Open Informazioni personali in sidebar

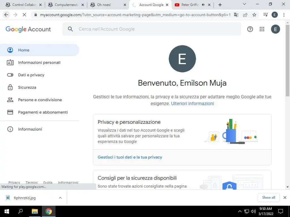click(40, 62)
